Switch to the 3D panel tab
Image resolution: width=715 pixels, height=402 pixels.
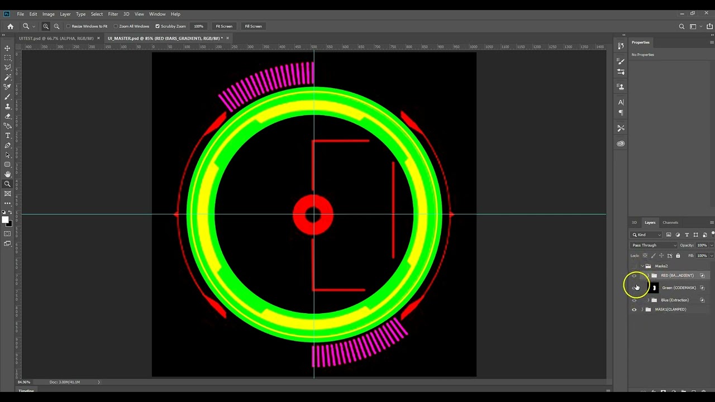(x=634, y=223)
